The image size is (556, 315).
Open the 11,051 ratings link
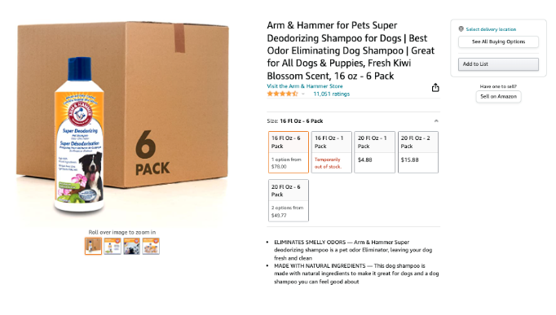[x=331, y=94]
